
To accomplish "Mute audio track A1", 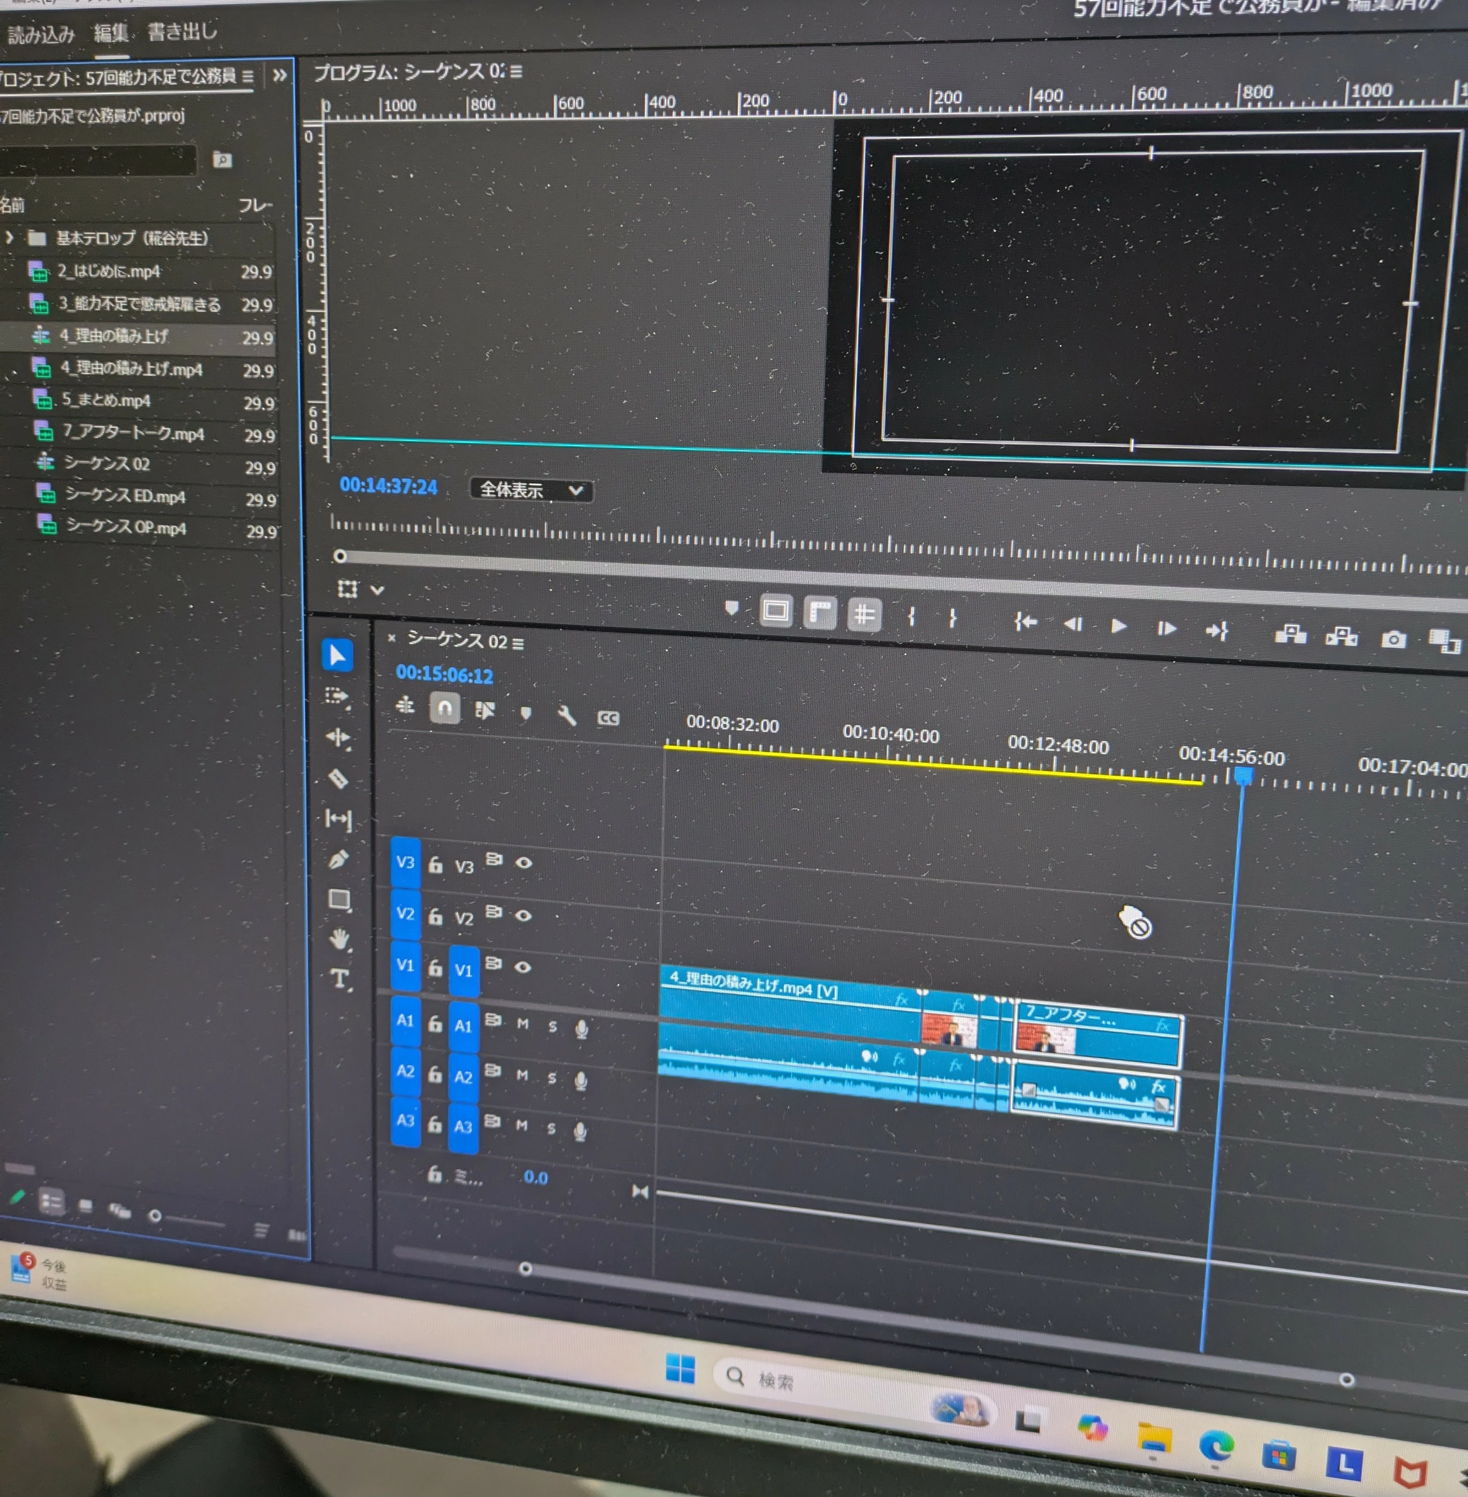I will (523, 1024).
